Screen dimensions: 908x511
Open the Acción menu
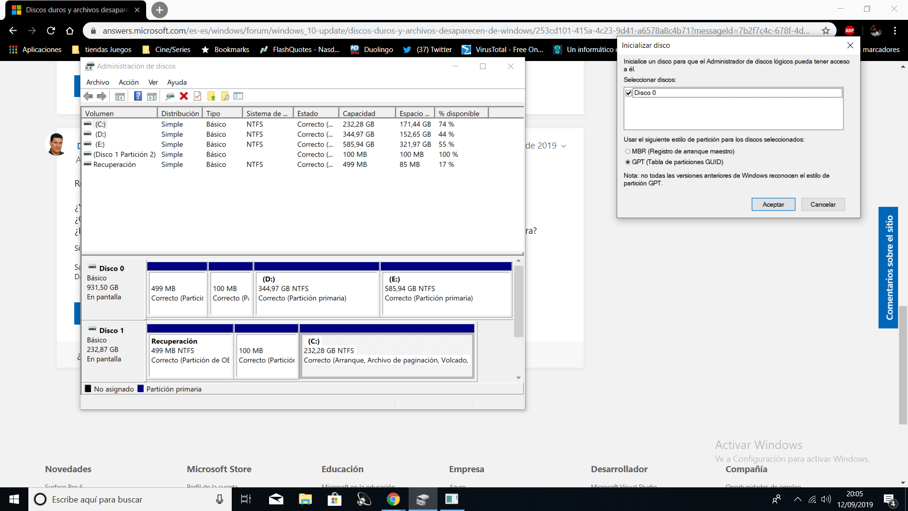click(129, 82)
